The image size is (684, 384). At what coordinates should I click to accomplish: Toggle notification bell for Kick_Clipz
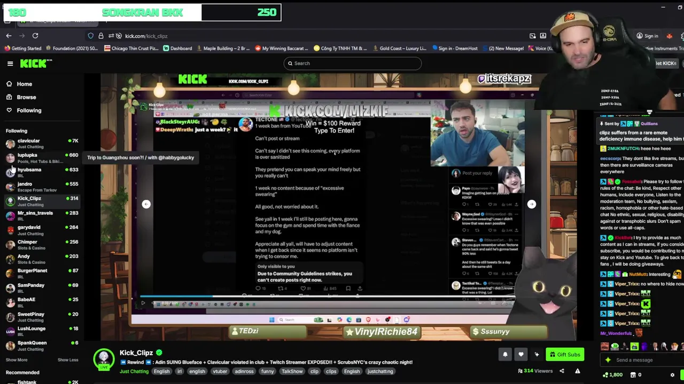pos(505,354)
